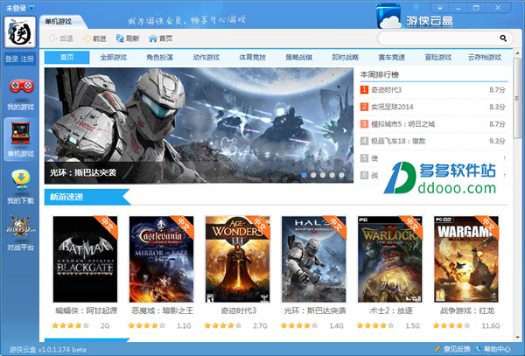Screen dimensions: 525x356
Task: Open the Castlevania Mirror of Fate cover
Action: [161, 259]
